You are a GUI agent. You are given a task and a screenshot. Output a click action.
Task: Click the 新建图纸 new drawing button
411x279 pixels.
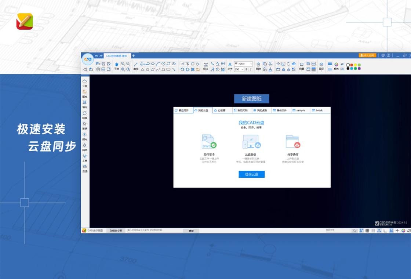252,99
